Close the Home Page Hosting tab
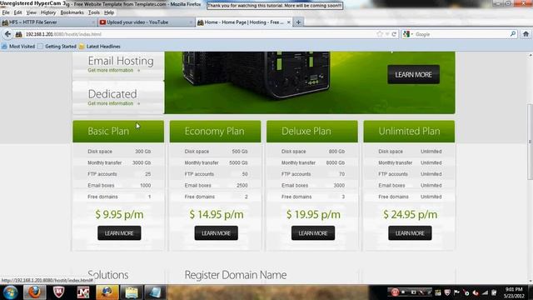The height and width of the screenshot is (300, 533). (x=289, y=22)
